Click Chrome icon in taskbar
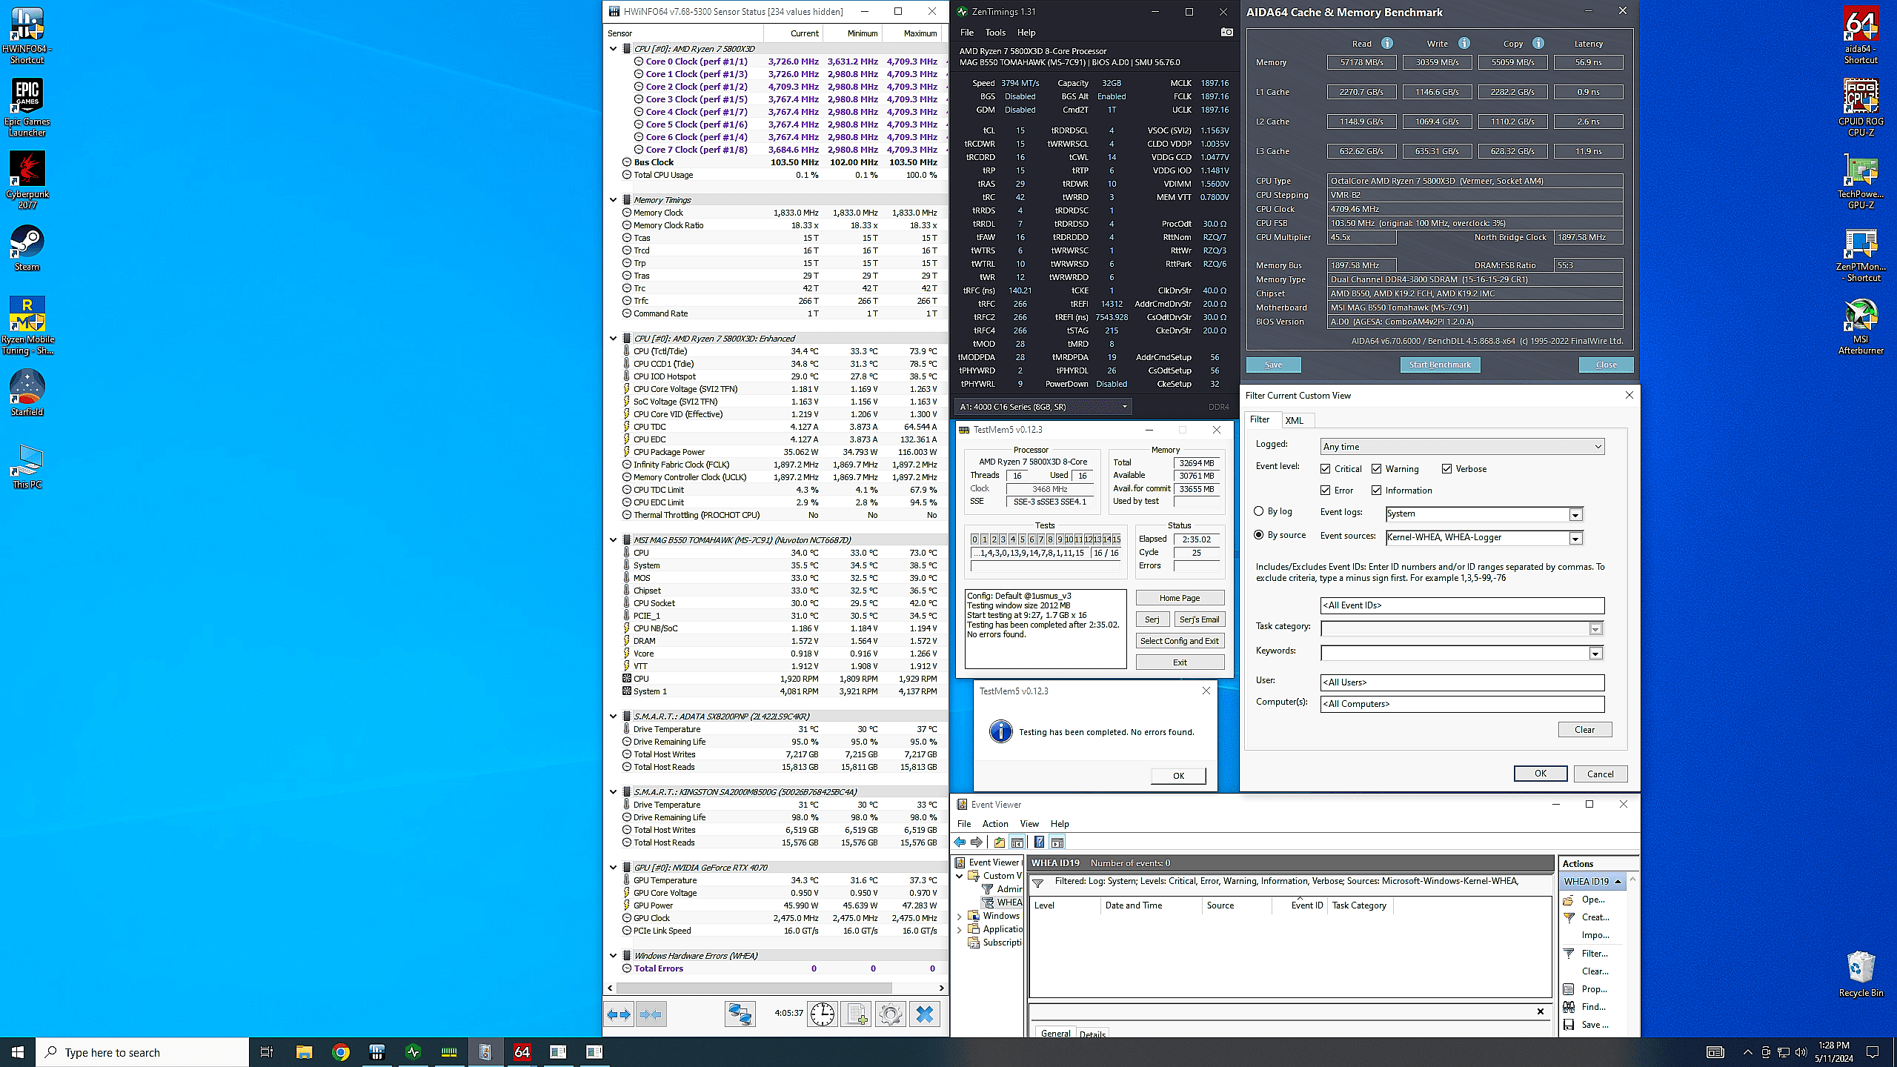The image size is (1897, 1067). tap(340, 1052)
